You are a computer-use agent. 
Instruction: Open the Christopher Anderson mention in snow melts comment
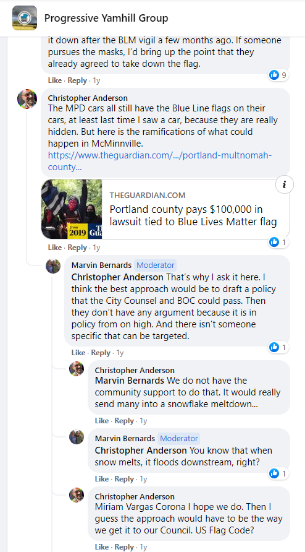point(141,451)
